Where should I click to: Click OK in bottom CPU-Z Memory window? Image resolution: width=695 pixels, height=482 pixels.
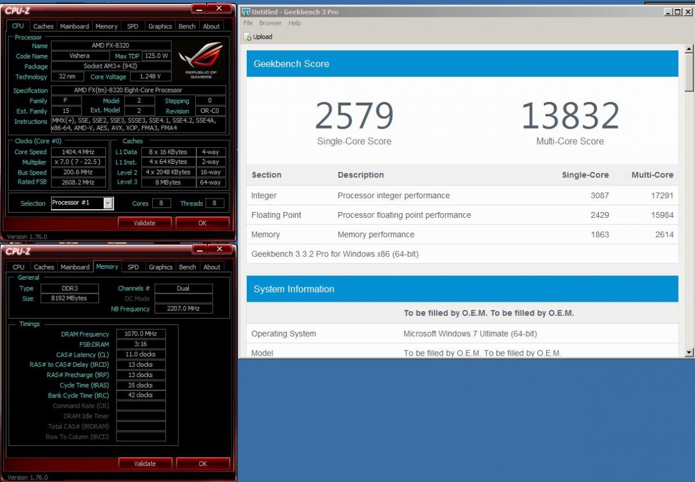[203, 463]
